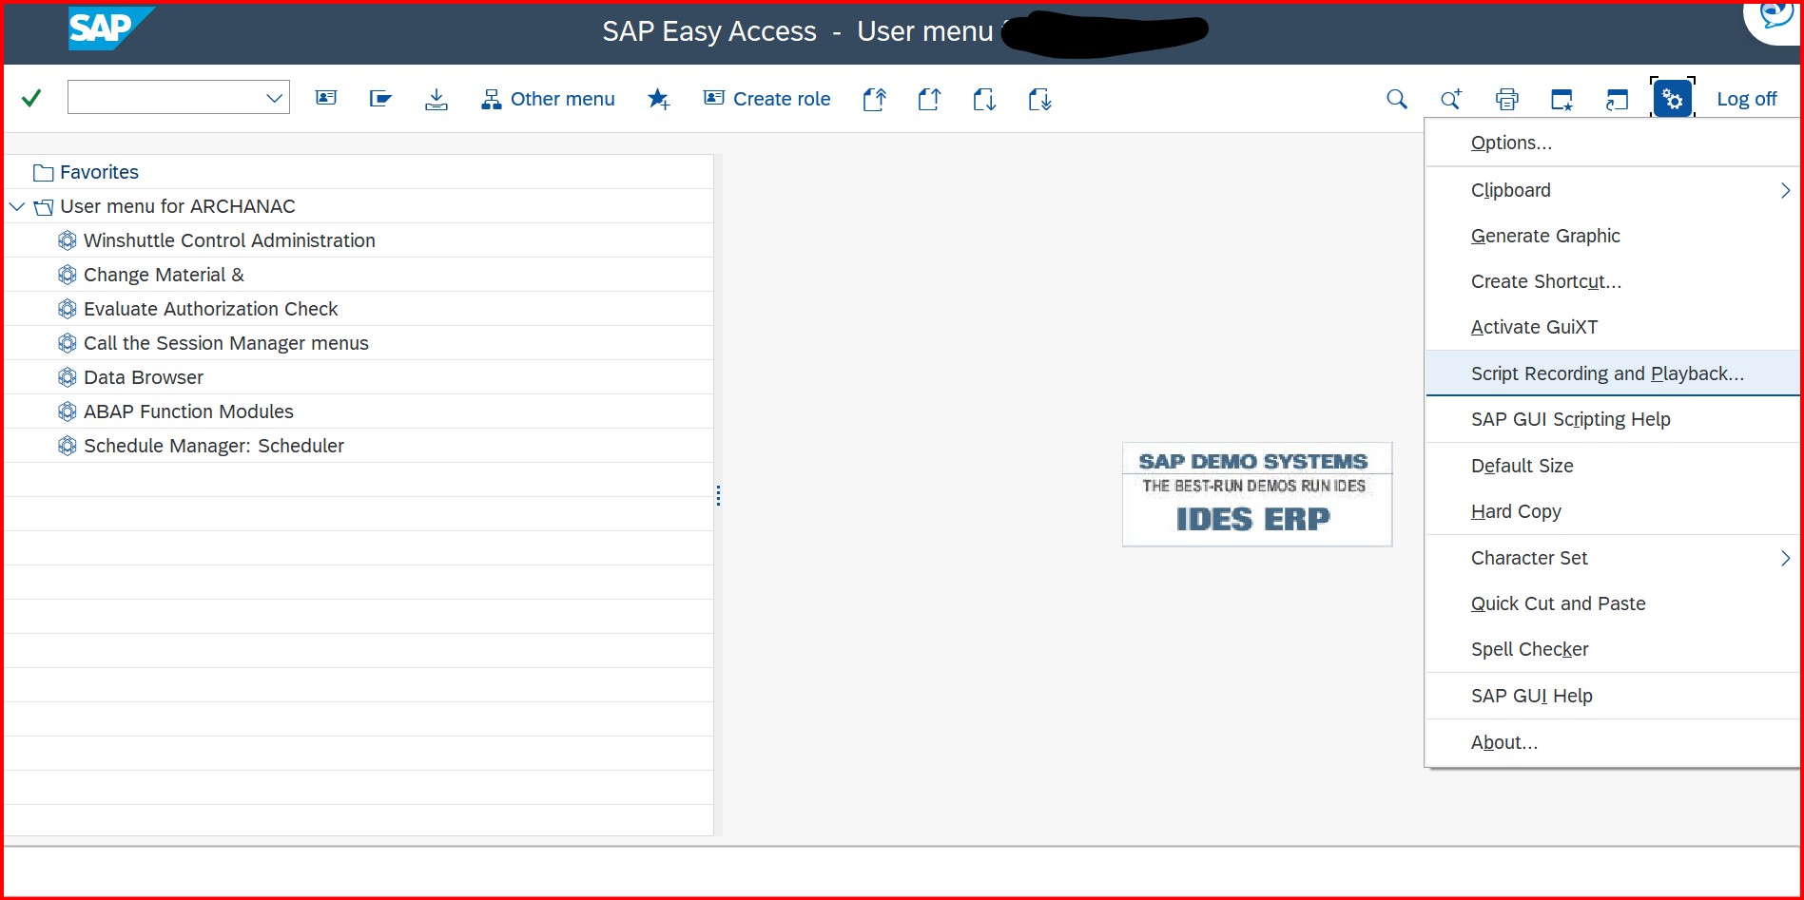Select Quick Cut and Paste

tap(1613, 603)
